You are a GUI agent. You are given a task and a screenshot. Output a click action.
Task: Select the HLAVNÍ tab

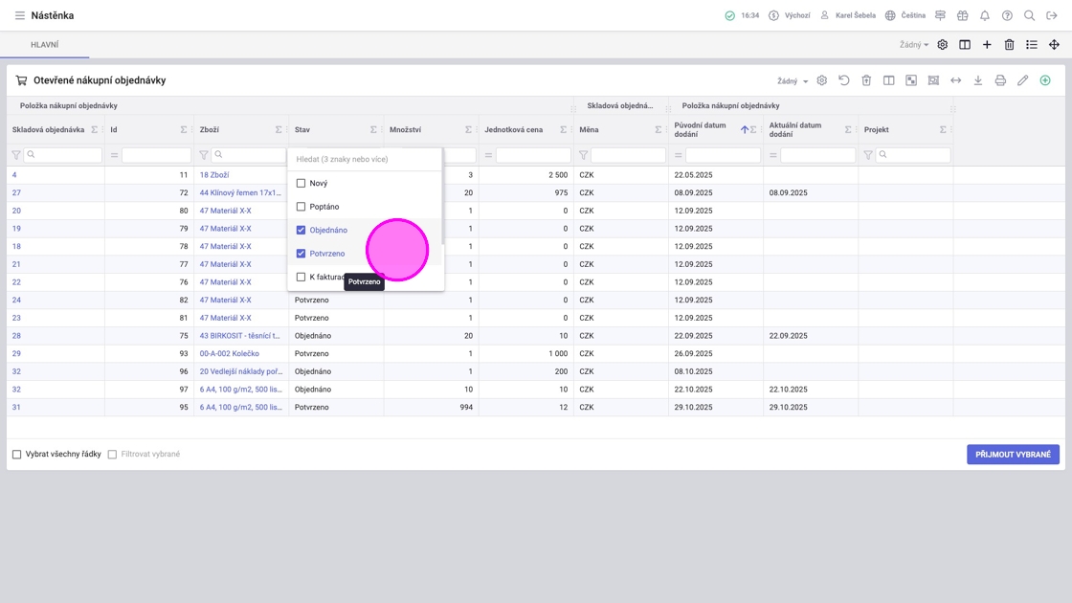pos(45,45)
